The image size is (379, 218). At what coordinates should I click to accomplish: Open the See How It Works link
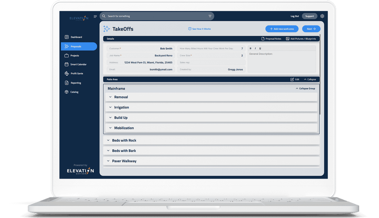199,29
